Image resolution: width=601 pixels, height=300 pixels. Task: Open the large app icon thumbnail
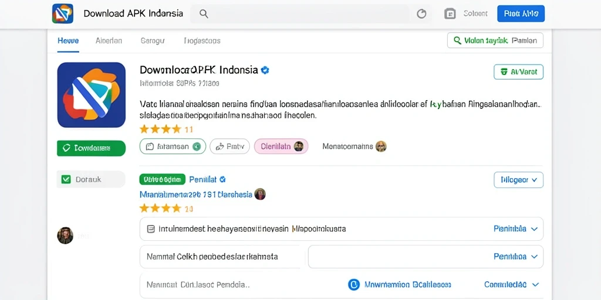(x=91, y=95)
